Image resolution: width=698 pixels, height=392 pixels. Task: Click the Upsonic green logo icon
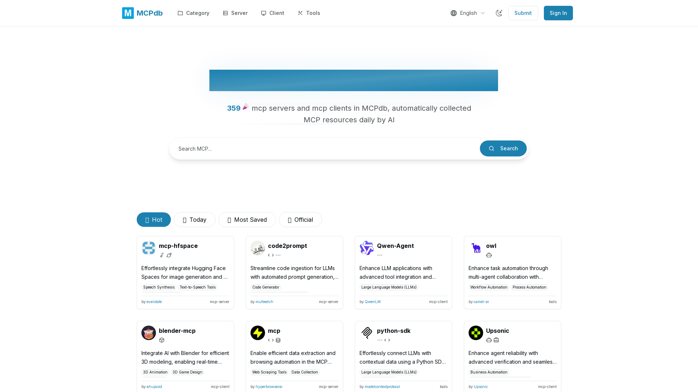476,333
